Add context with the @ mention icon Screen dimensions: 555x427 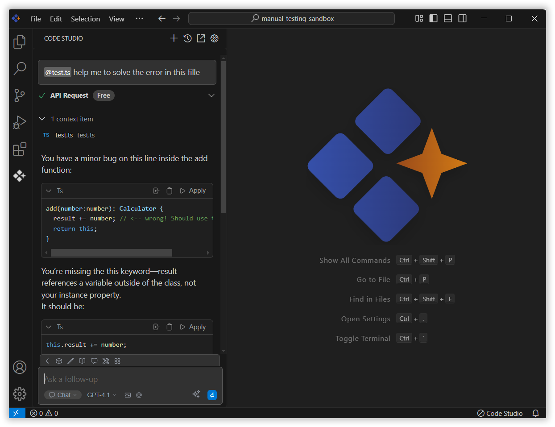(139, 395)
